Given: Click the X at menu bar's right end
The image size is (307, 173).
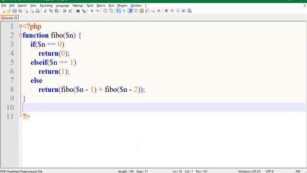Looking at the screenshot, I should (305, 5).
